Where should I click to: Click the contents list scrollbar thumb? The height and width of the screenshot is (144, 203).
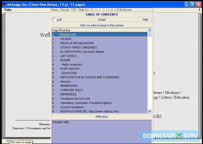click(149, 35)
